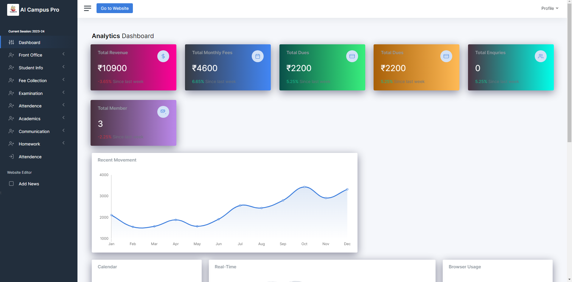Click the square icon beside Add News
The height and width of the screenshot is (282, 572).
coord(11,184)
